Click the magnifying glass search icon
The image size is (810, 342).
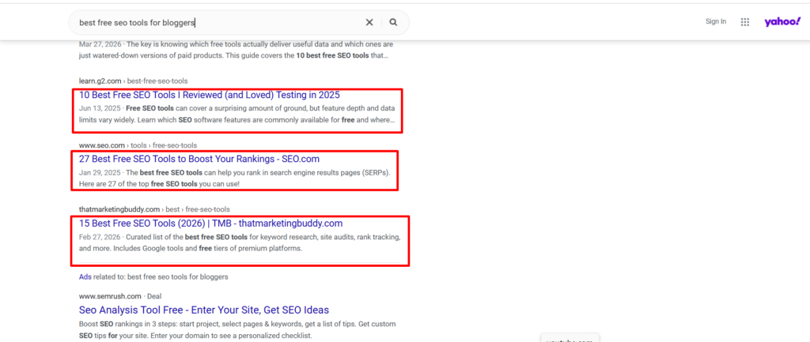pos(394,22)
